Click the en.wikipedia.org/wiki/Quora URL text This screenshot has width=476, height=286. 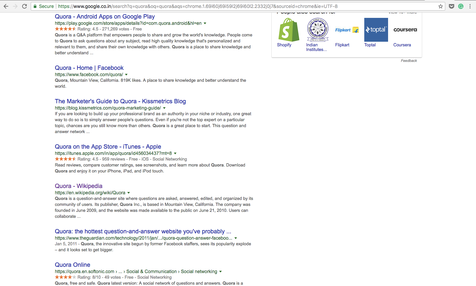[90, 193]
